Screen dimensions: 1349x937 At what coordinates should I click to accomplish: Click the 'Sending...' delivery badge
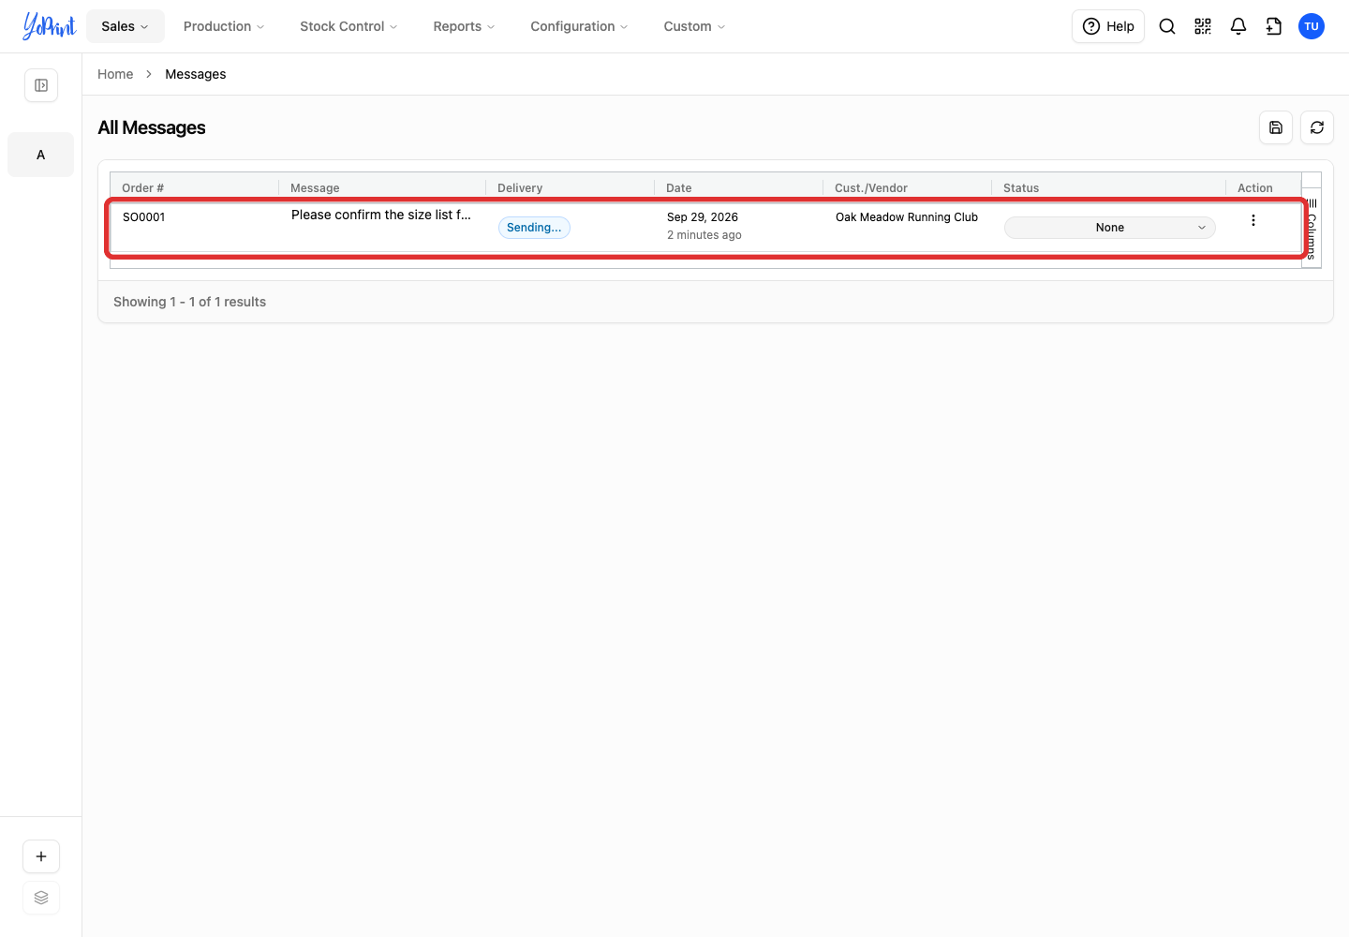click(534, 228)
